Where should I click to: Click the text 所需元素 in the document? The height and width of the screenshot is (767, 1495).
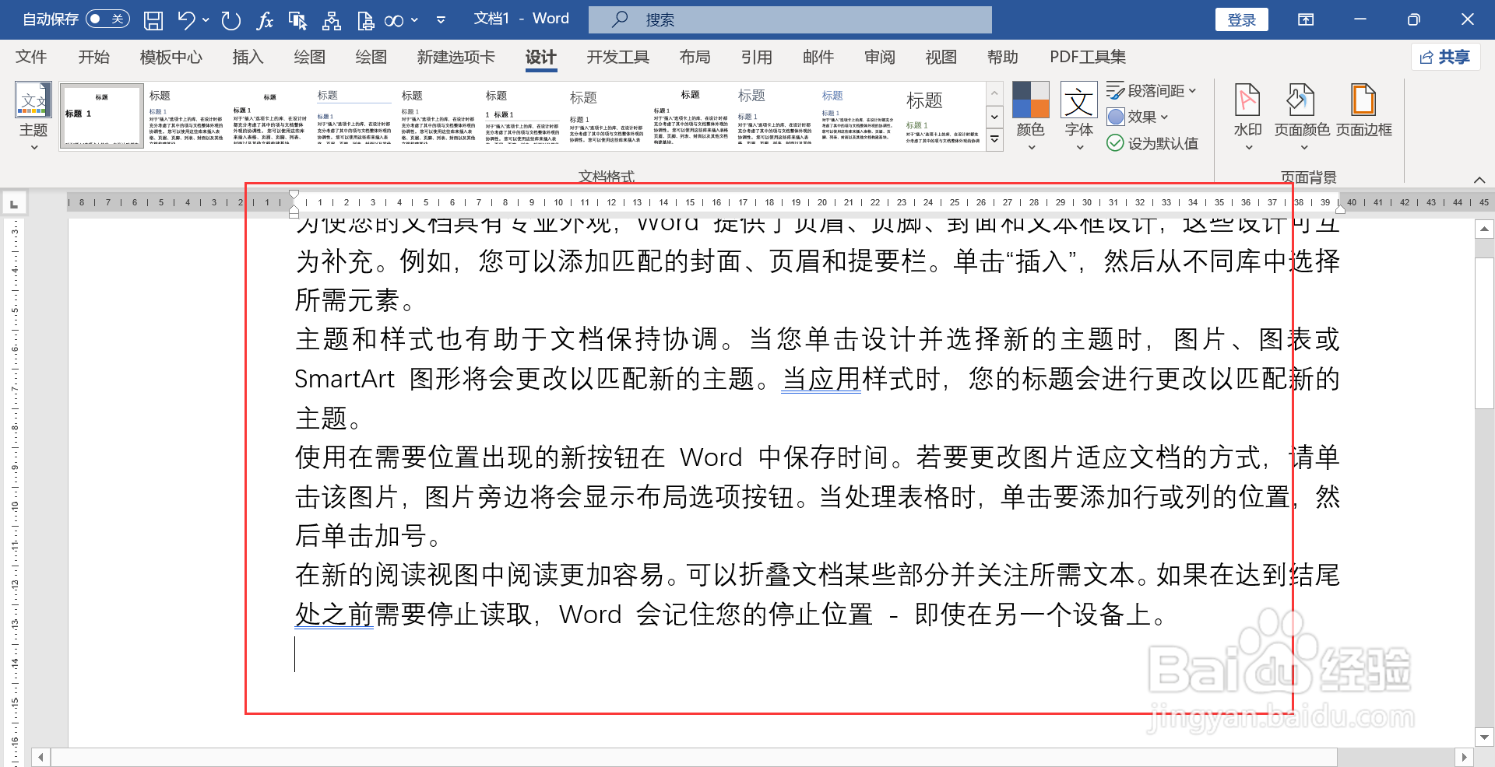point(347,300)
